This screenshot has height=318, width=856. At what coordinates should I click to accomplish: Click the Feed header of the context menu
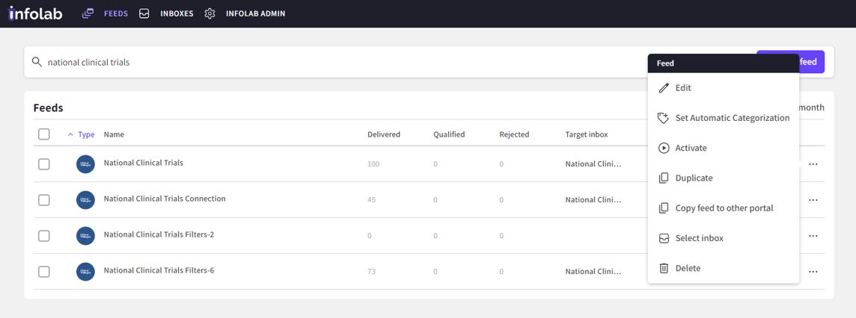(724, 63)
